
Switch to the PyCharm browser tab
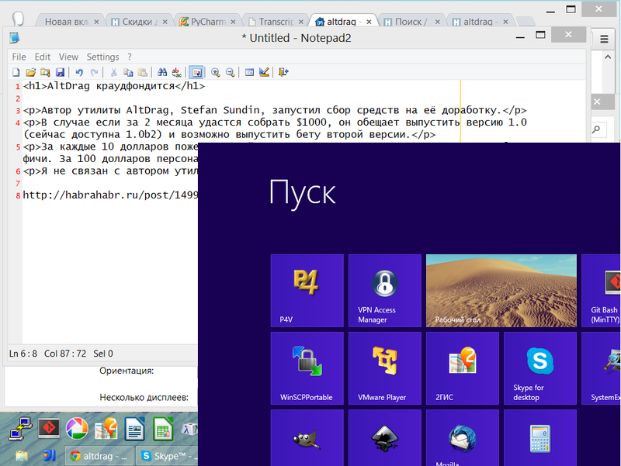coord(207,22)
